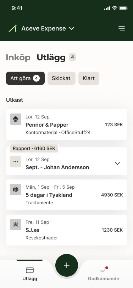Select the Utlägg heading tab
Image resolution: width=133 pixels, height=288 pixels.
(x=51, y=57)
